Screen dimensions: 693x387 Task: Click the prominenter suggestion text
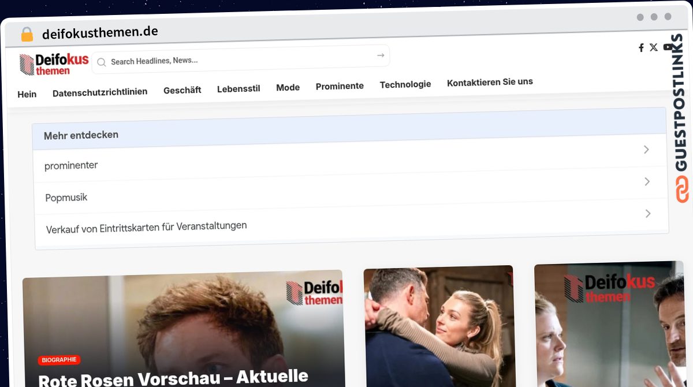[x=71, y=166]
